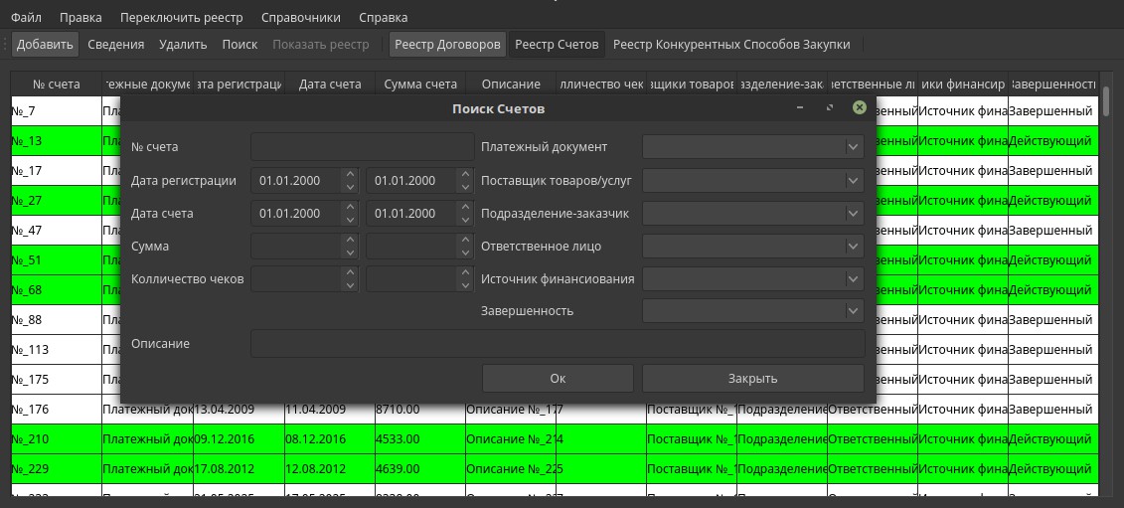The image size is (1124, 508).
Task: Focus the № счета input field
Action: [x=363, y=146]
